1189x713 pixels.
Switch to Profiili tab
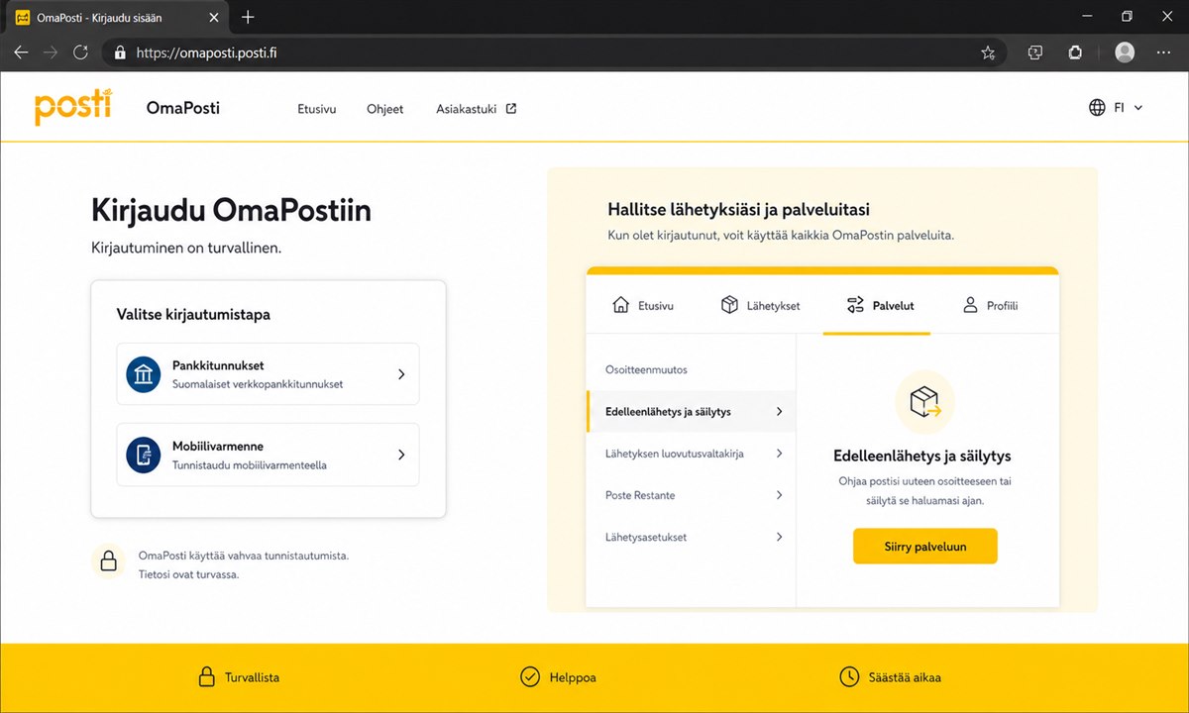click(990, 305)
